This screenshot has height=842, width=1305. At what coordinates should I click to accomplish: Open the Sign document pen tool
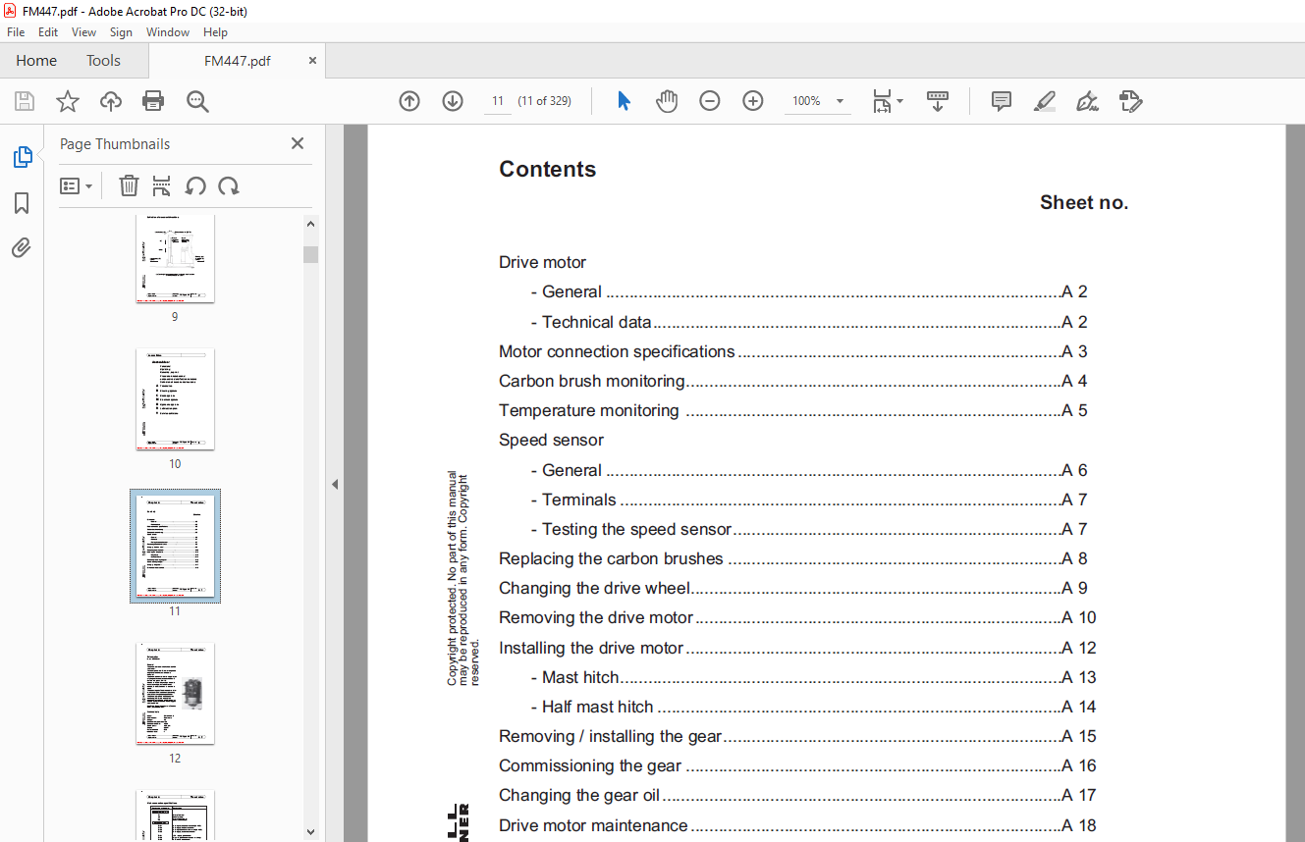[x=1087, y=101]
